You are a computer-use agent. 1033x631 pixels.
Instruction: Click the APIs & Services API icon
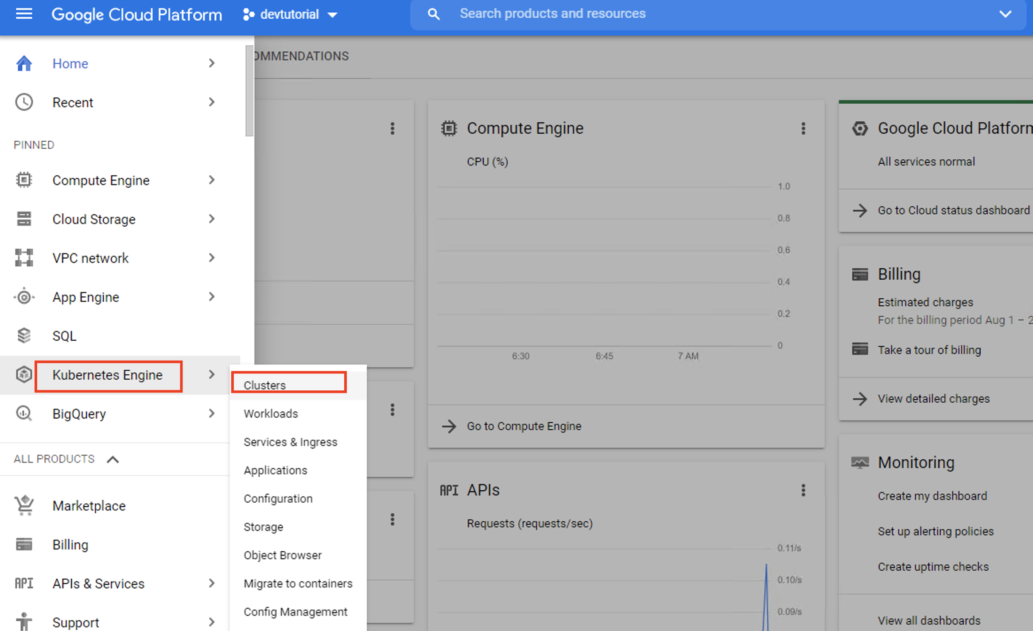(24, 583)
